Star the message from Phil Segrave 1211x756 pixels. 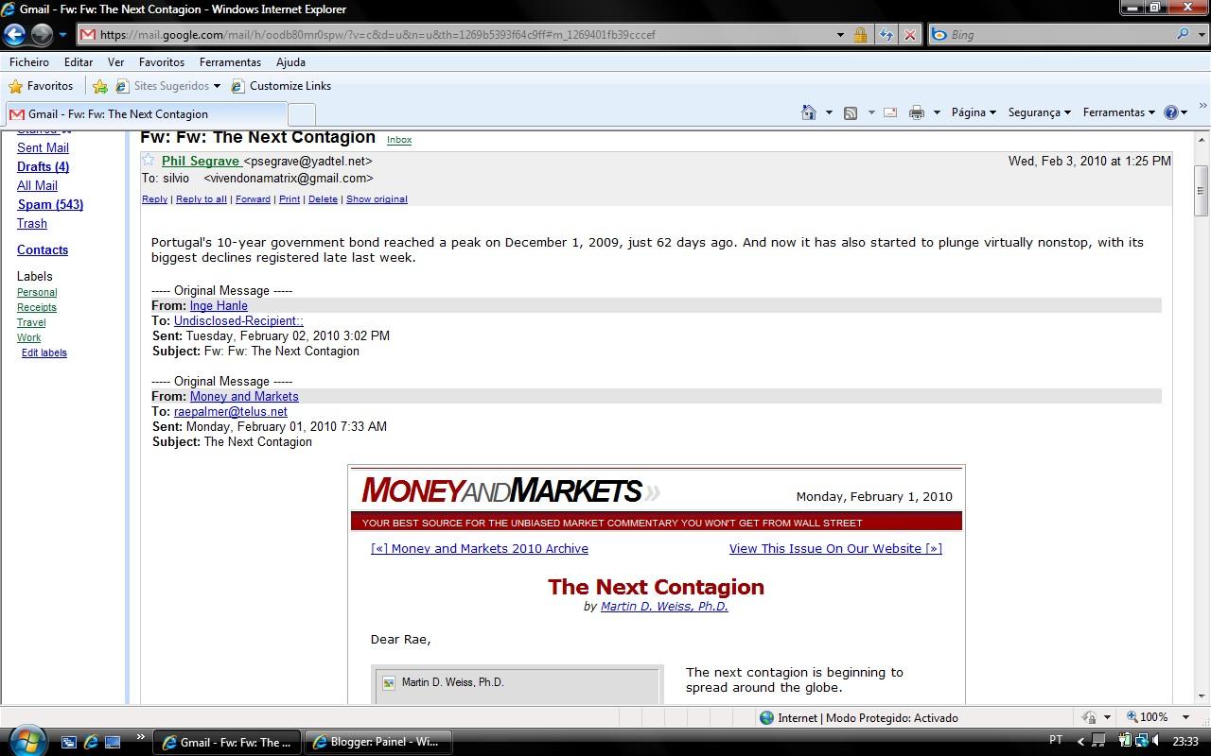(149, 161)
